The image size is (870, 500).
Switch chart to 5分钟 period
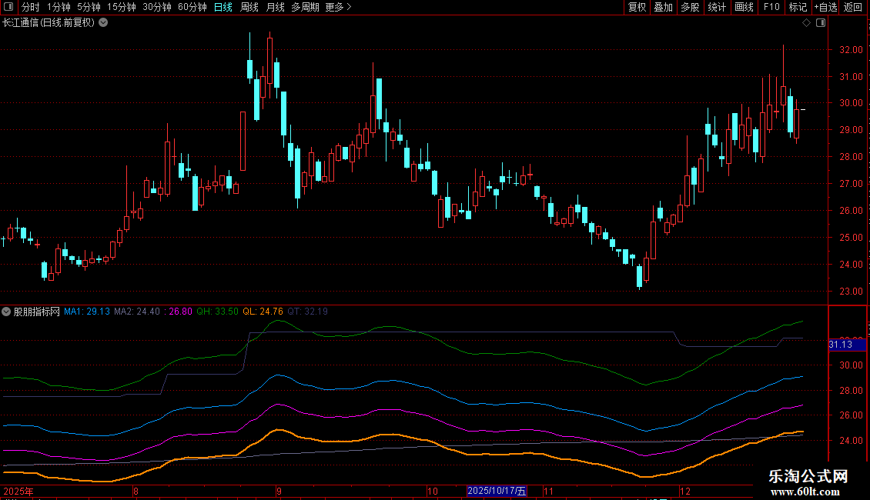[x=89, y=8]
